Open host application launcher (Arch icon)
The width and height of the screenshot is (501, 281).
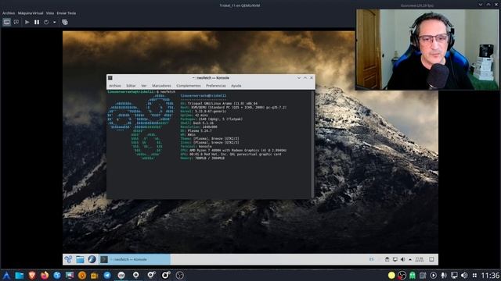[6, 276]
